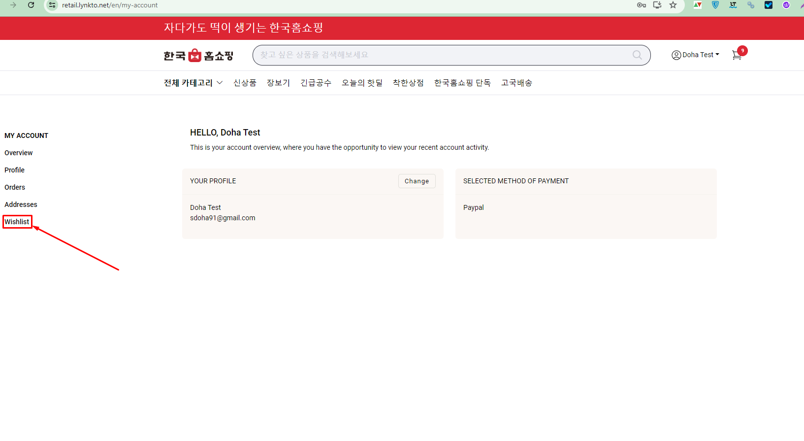Open the shopping cart with 9 items
This screenshot has height=441, width=804.
pos(737,55)
